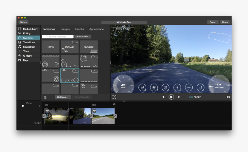
Task: Switch to the Graphs tab
Action: (79, 29)
